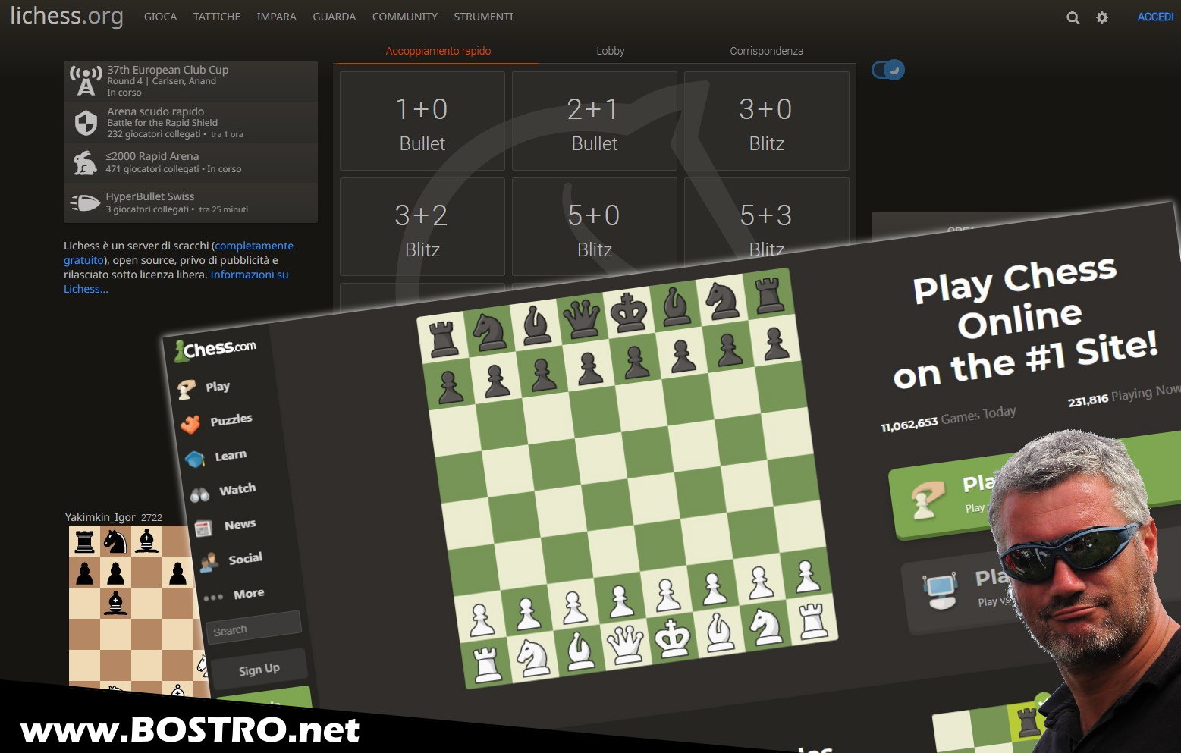Open the COMMUNITY menu on lichess
This screenshot has width=1181, height=753.
pyautogui.click(x=405, y=17)
